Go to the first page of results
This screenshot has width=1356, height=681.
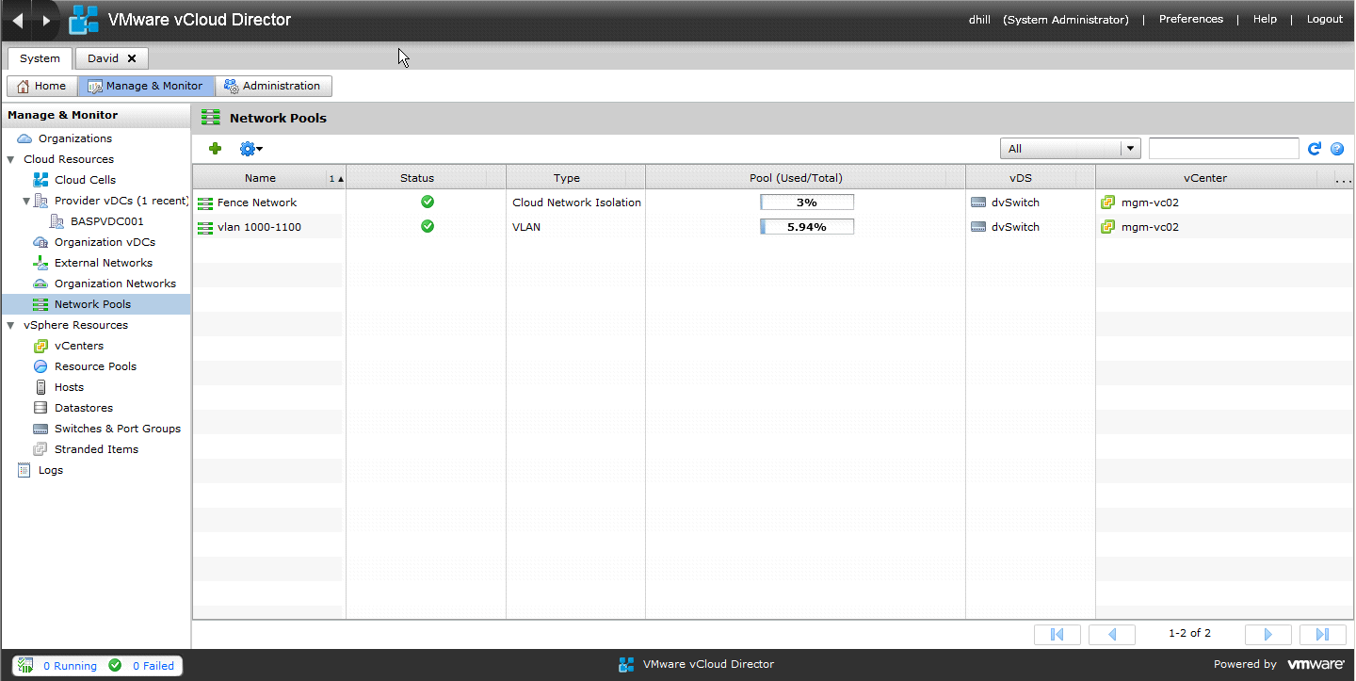pyautogui.click(x=1057, y=634)
